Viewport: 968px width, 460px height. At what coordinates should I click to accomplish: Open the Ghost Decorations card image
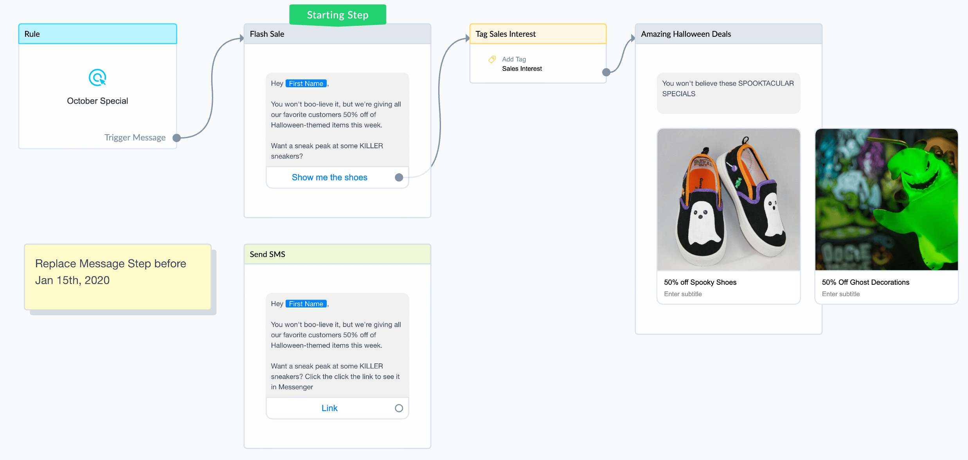[x=887, y=199]
